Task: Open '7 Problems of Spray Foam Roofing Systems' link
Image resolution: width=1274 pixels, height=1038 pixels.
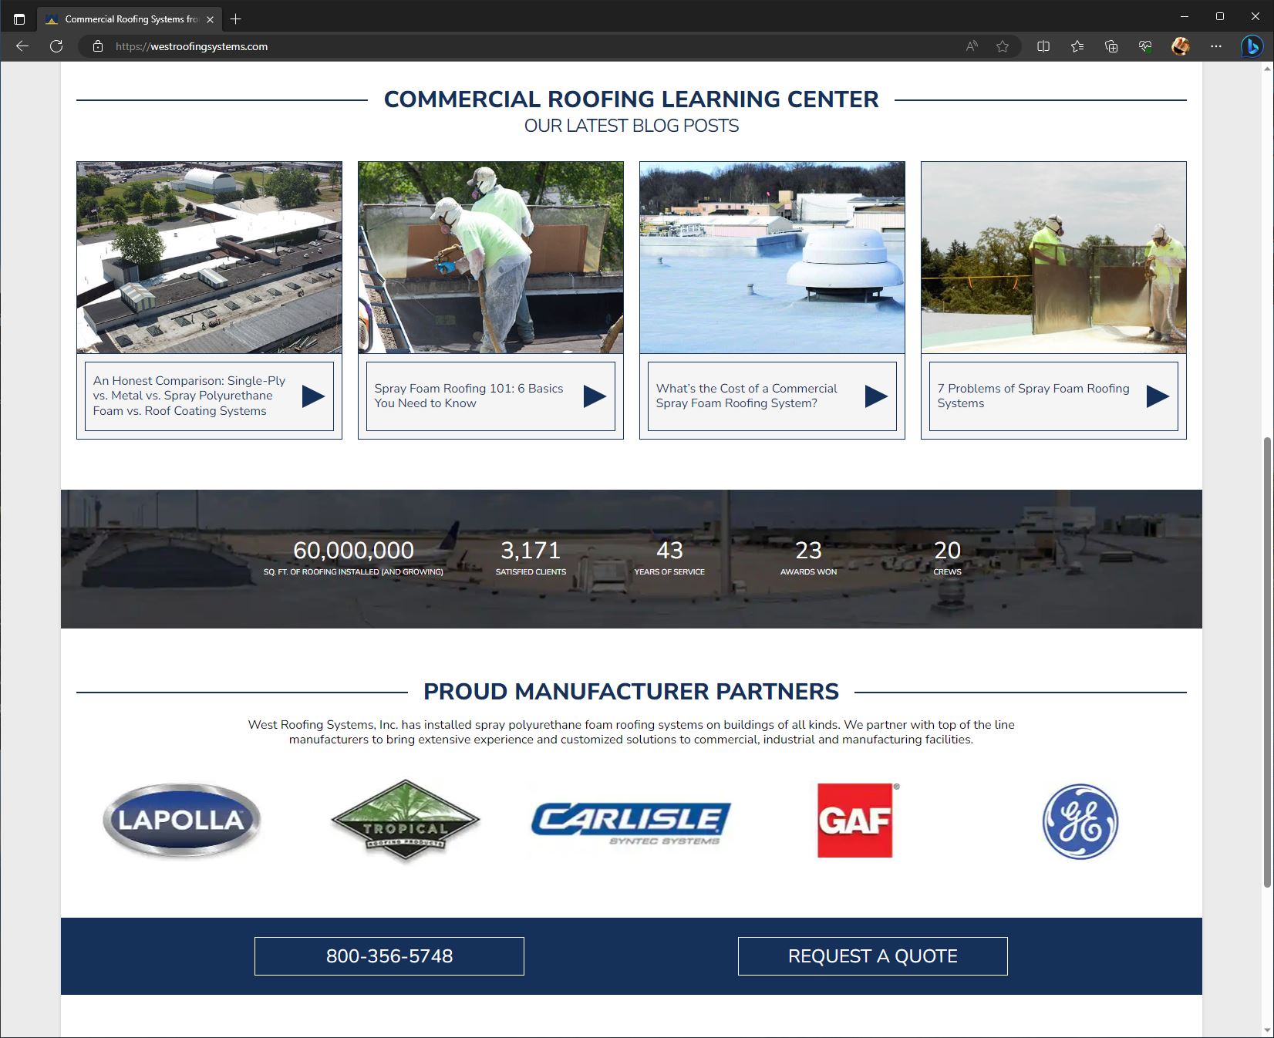Action: click(x=1033, y=396)
